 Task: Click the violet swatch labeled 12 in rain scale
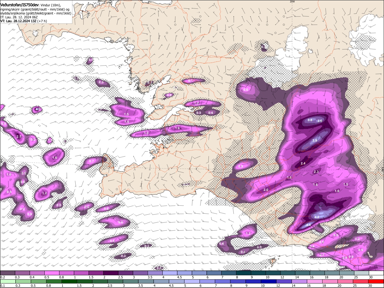(x=284, y=281)
